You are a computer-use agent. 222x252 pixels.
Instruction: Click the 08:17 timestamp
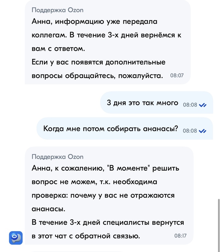click(180, 236)
